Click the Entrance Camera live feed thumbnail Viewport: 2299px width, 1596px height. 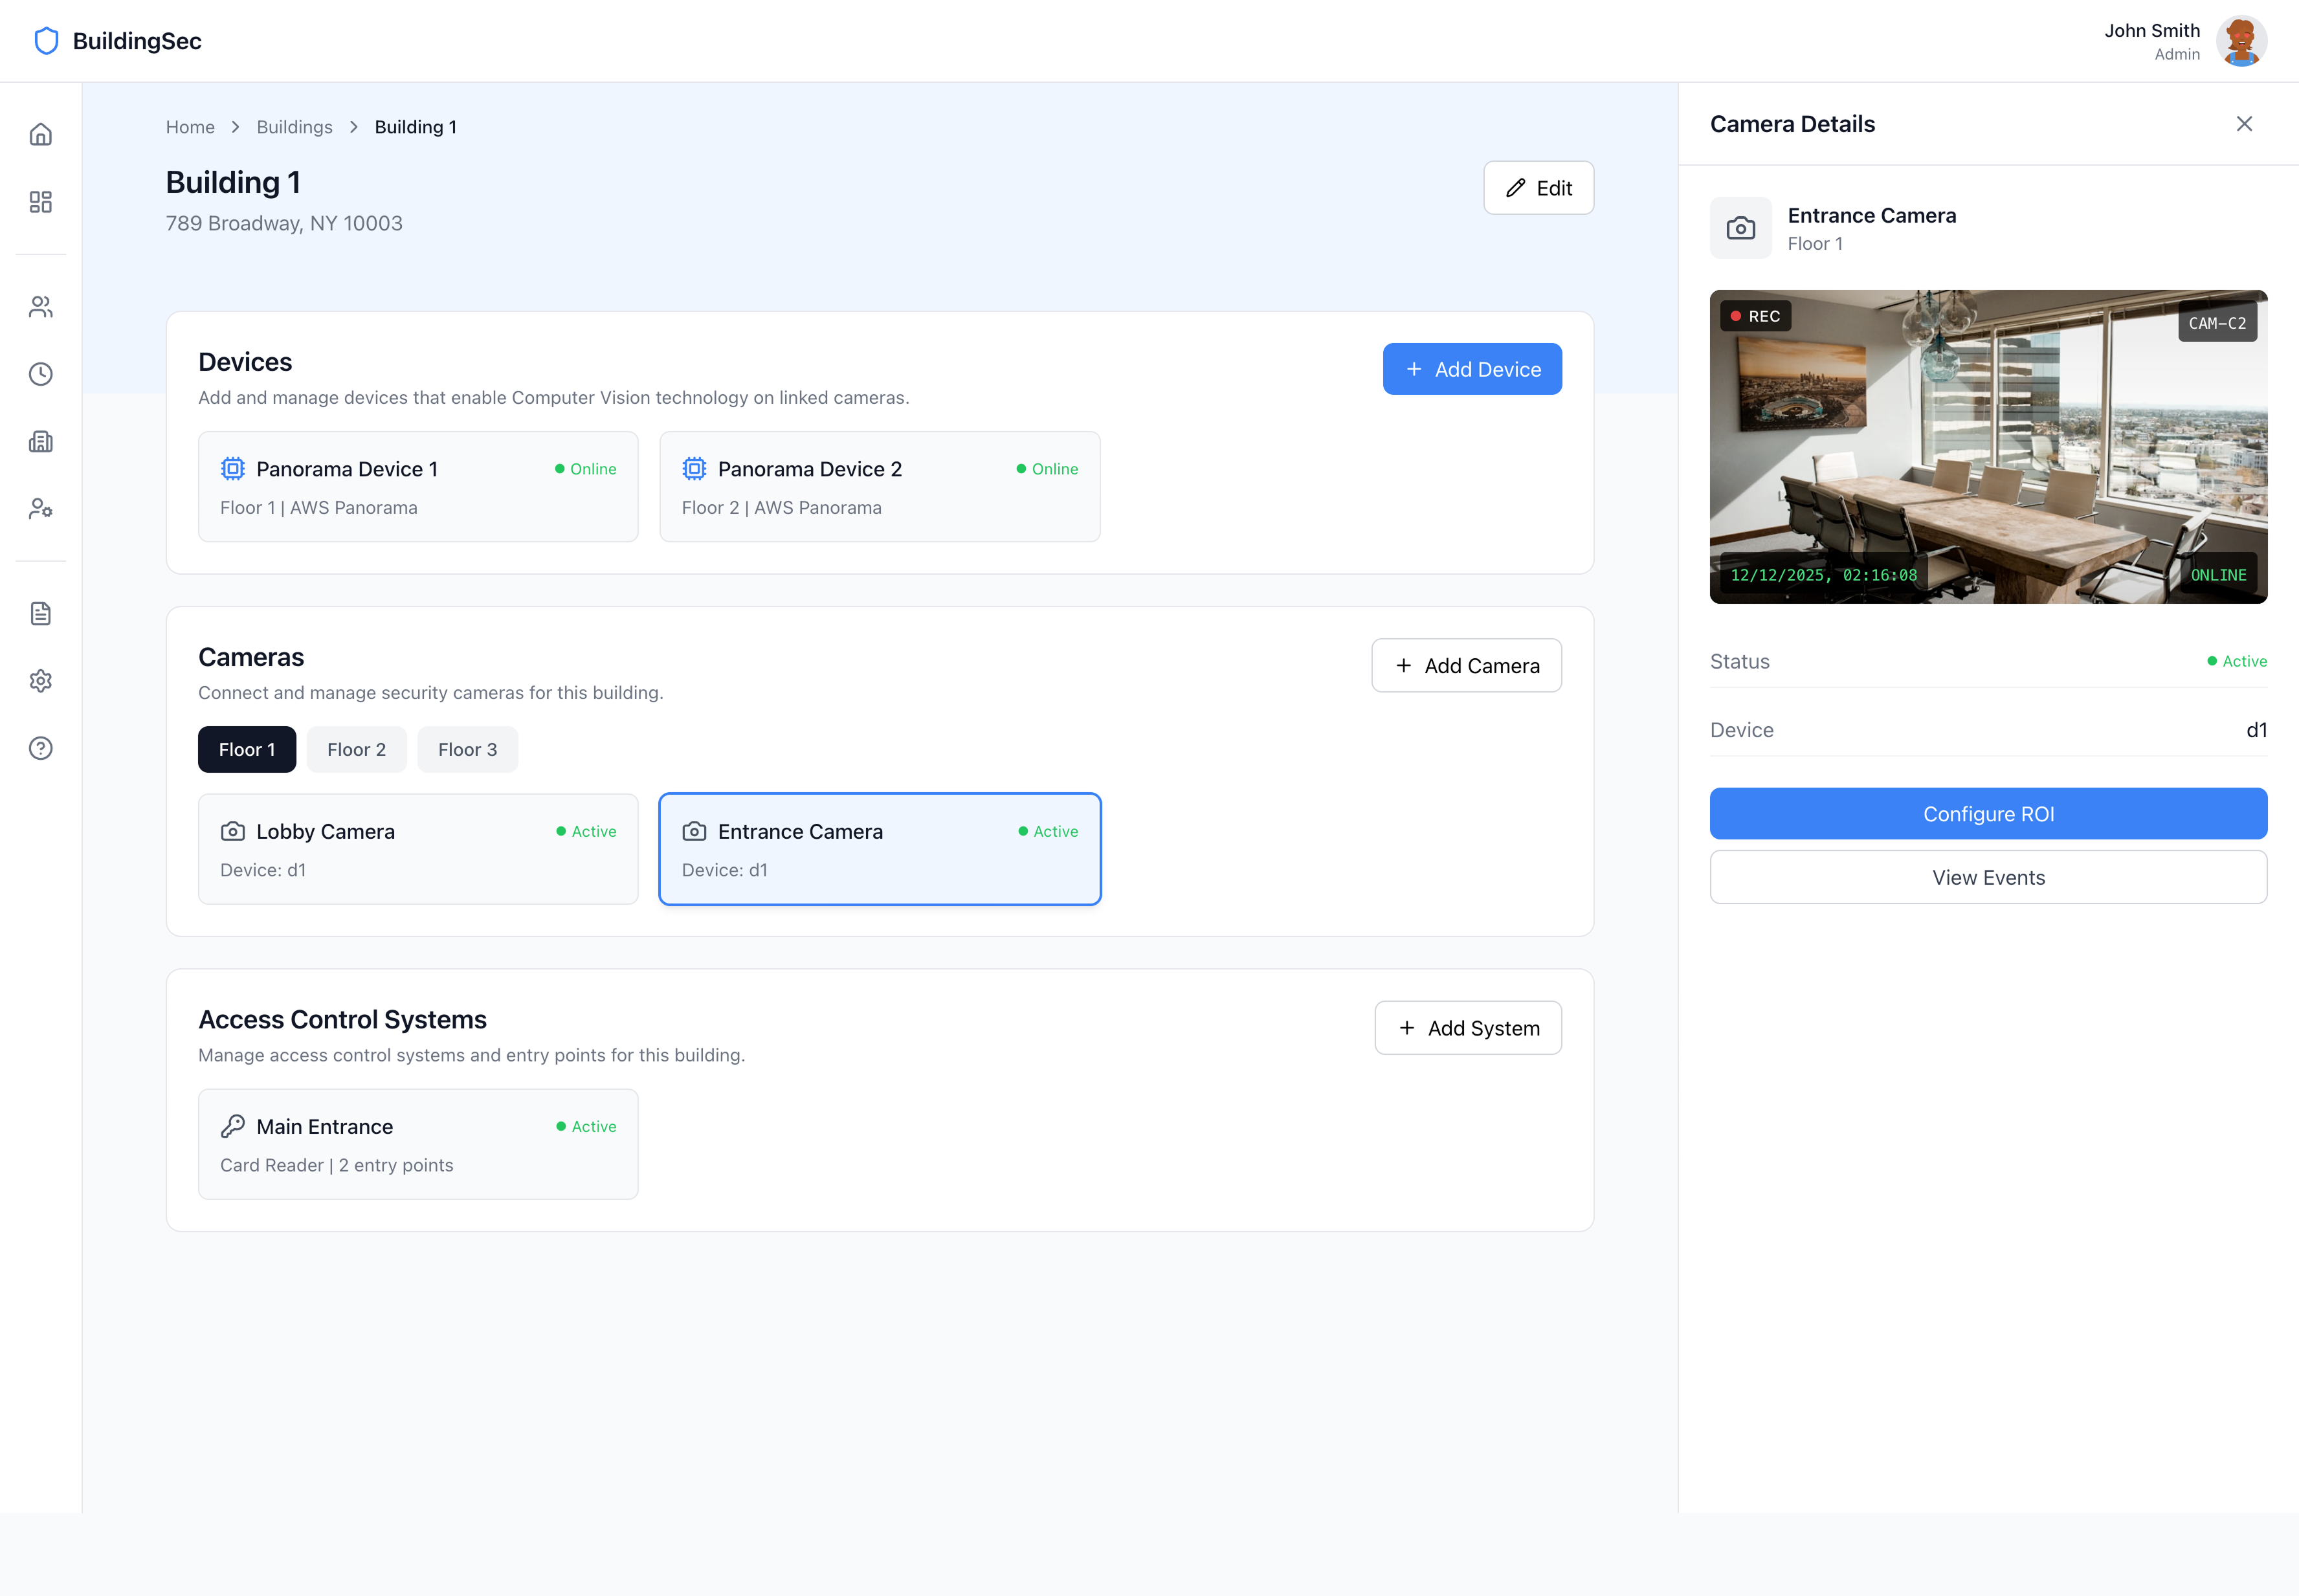[x=1988, y=447]
